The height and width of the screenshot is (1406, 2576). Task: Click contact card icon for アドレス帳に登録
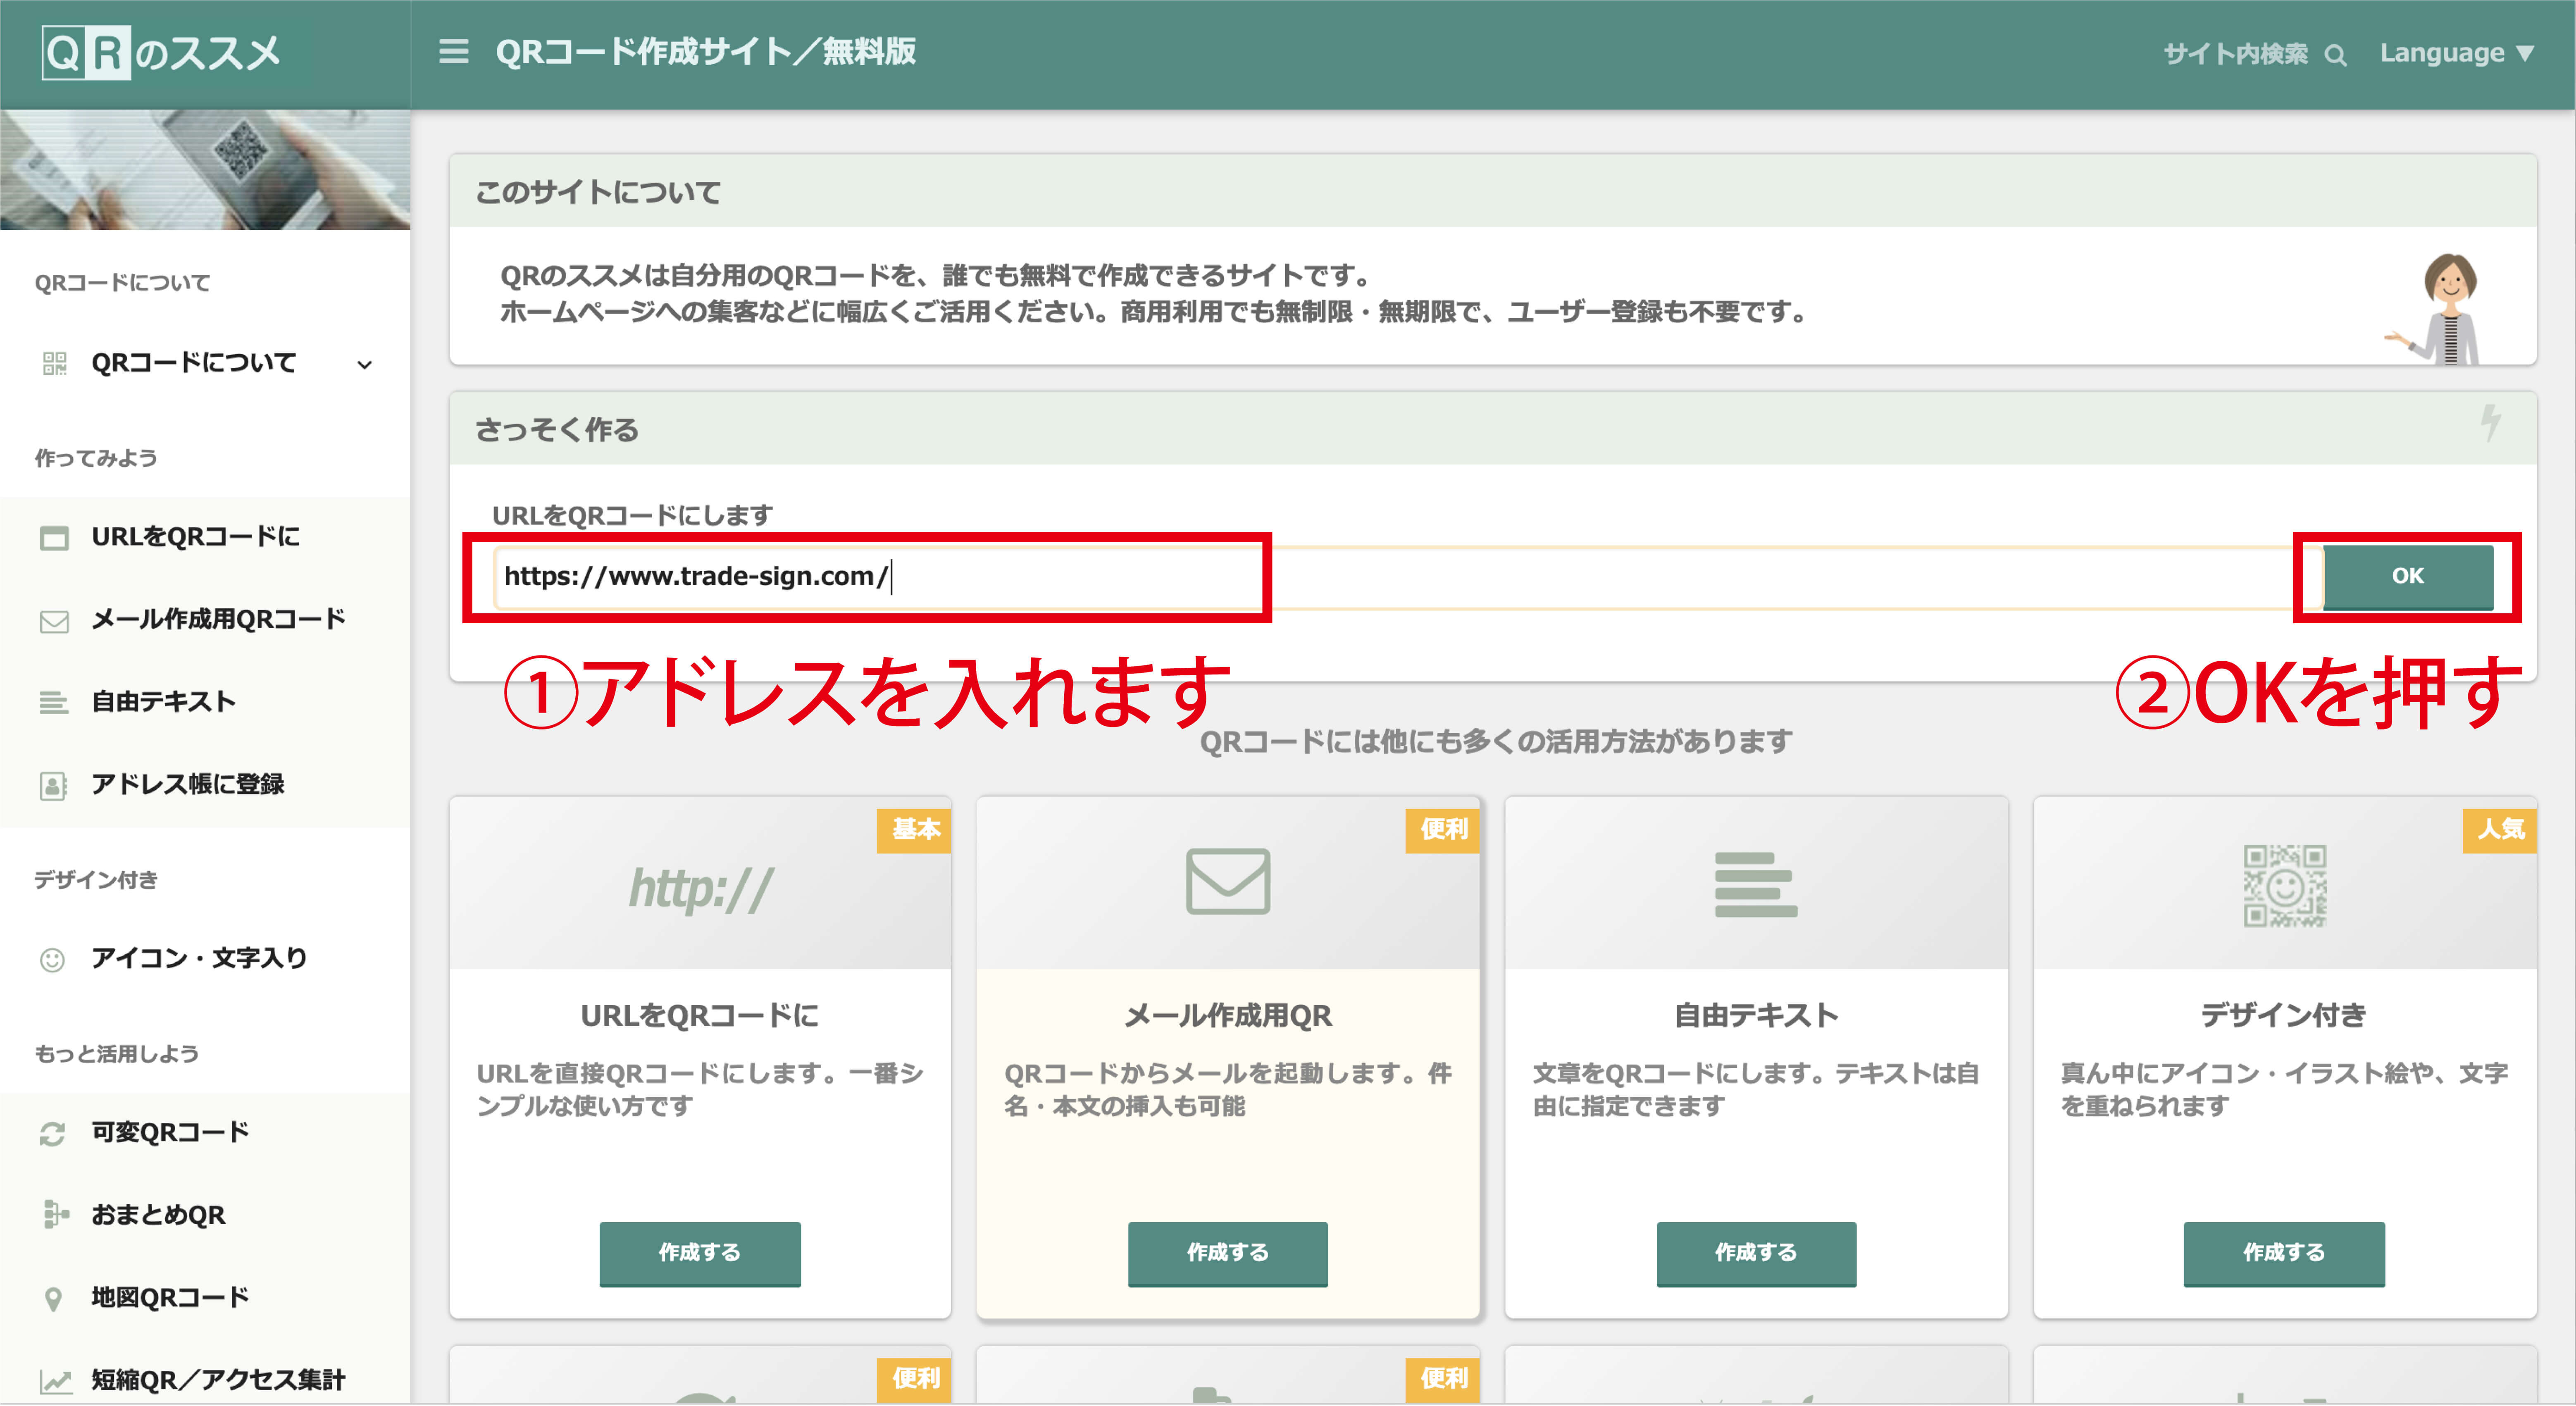tap(53, 786)
